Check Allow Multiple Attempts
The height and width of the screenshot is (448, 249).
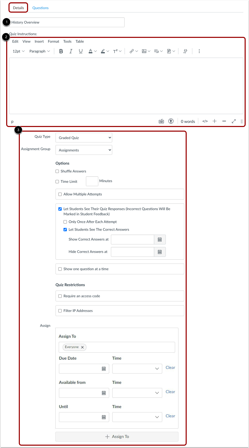click(60, 194)
